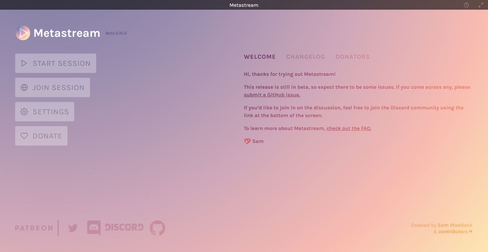Image resolution: width=488 pixels, height=252 pixels.
Task: Toggle fullscreen with the expand arrows icon
Action: pos(481,5)
